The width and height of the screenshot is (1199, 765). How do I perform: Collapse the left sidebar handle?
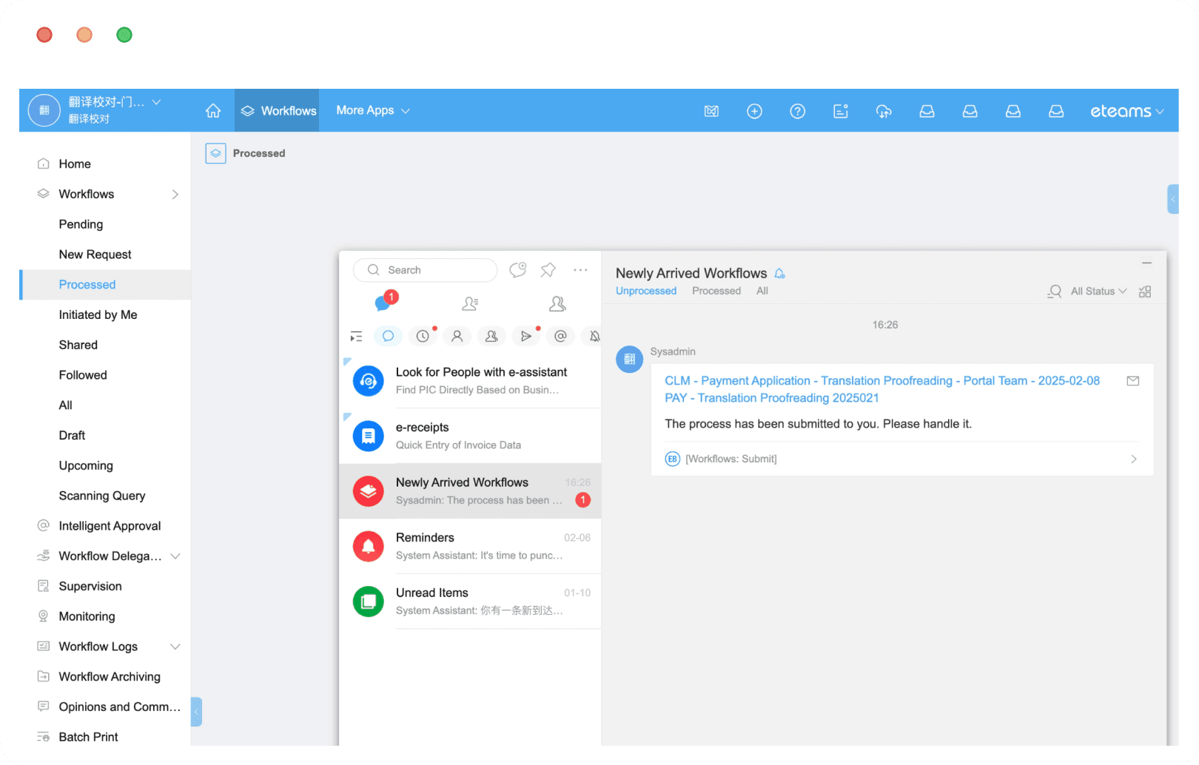[196, 712]
